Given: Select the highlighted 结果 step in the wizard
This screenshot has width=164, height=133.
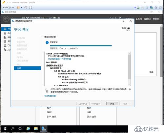Looking at the screenshot, I should pyautogui.click(x=27, y=68).
